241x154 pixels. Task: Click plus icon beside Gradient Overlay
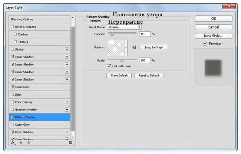coord(67,110)
